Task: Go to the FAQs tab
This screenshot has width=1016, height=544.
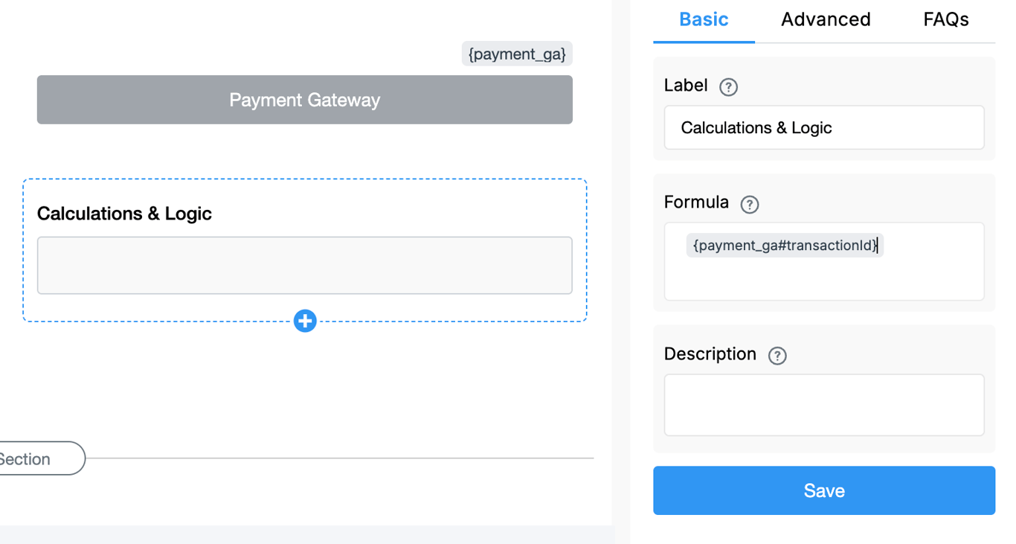Action: click(945, 19)
